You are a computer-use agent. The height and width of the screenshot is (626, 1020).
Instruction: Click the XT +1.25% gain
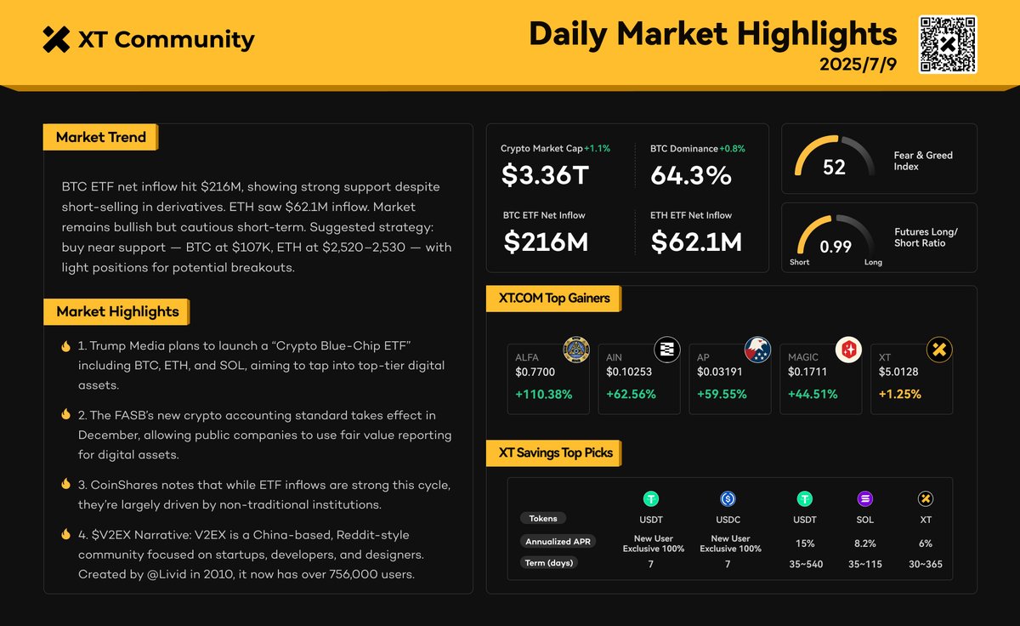point(900,395)
